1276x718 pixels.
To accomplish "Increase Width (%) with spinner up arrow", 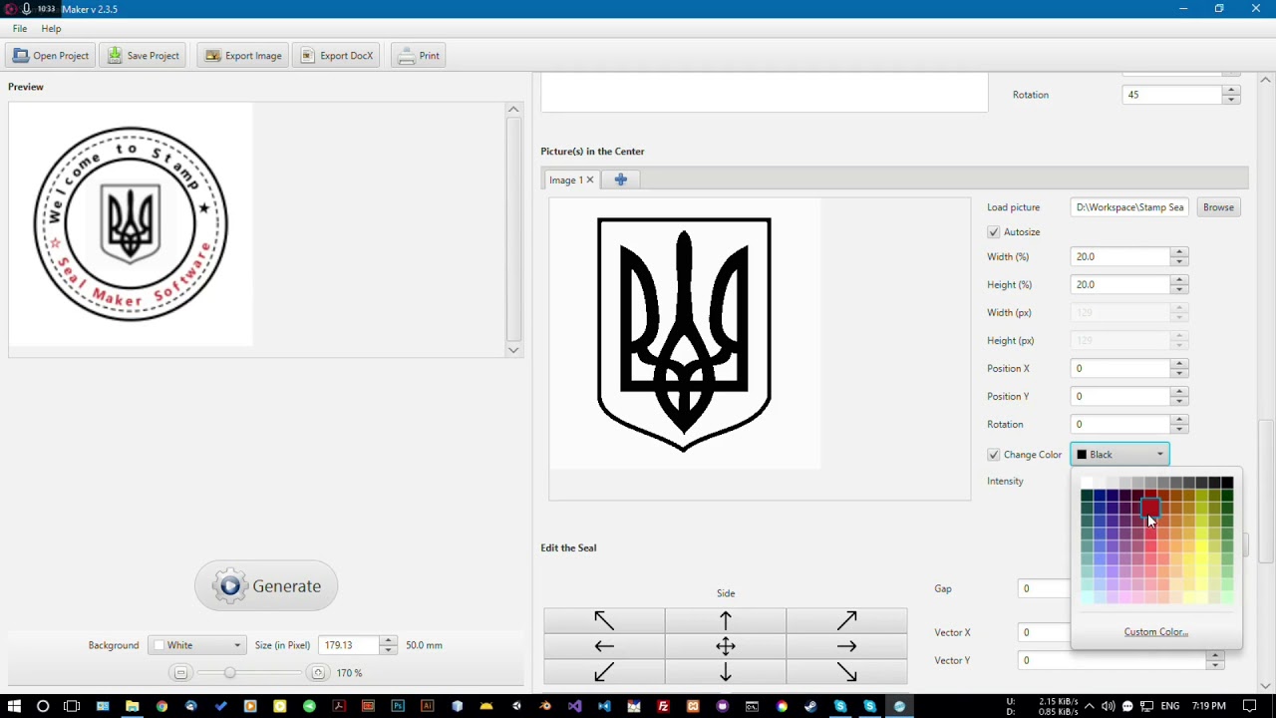I will (1179, 251).
